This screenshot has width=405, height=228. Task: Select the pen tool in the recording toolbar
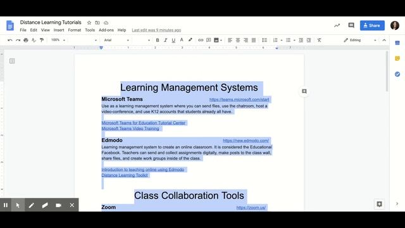[x=31, y=205]
